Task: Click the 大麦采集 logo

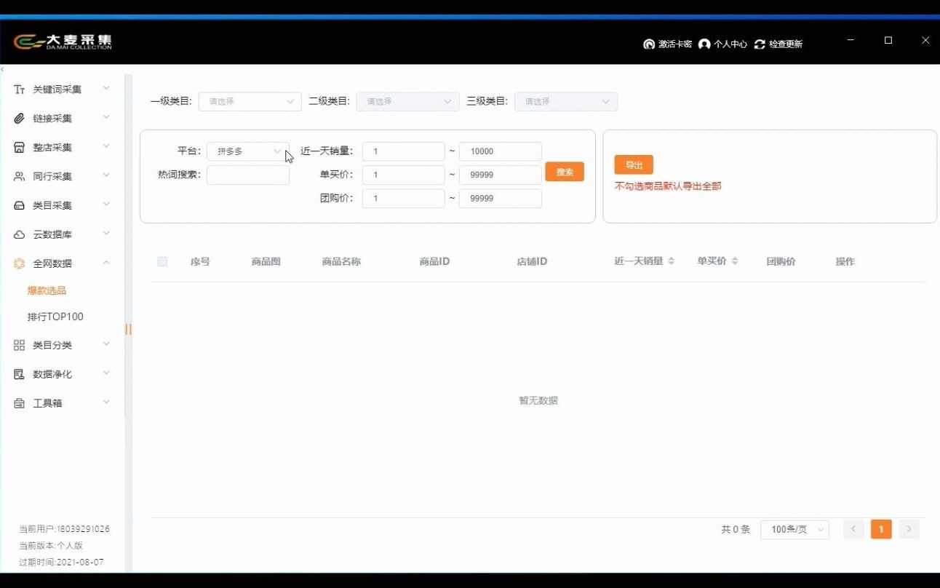Action: (63, 42)
